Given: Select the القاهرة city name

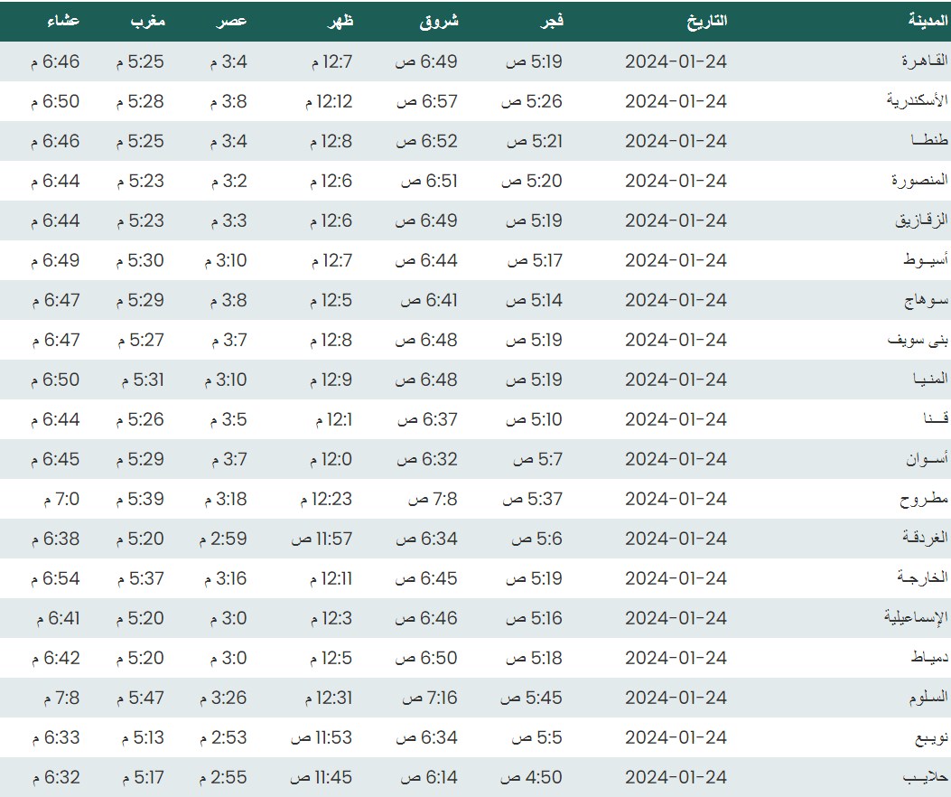Looking at the screenshot, I should (924, 61).
